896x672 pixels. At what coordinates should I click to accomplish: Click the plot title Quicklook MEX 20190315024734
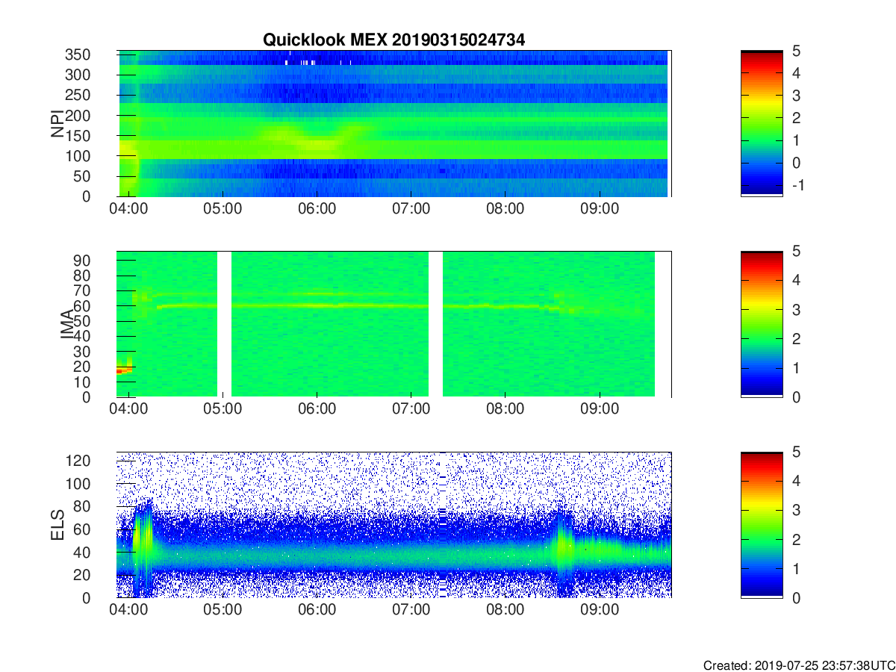[x=393, y=40]
